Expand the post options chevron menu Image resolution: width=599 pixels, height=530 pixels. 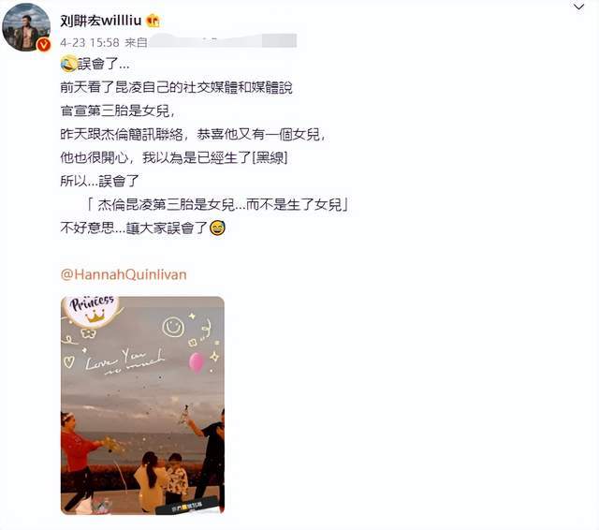point(578,7)
